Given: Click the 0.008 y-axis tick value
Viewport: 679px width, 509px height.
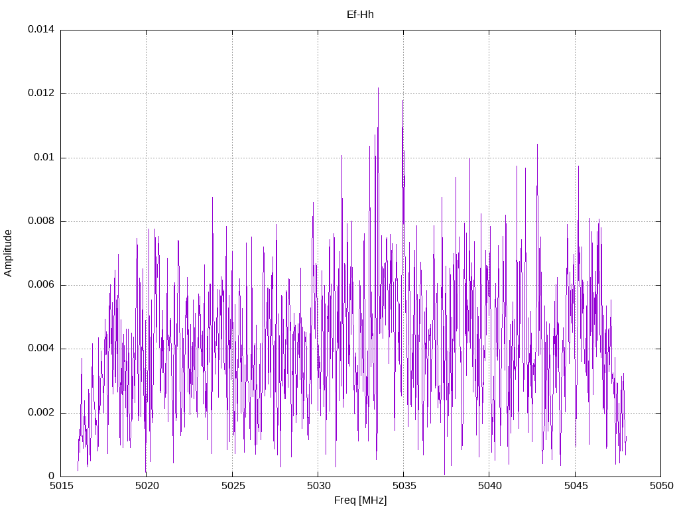Looking at the screenshot, I should pos(41,221).
